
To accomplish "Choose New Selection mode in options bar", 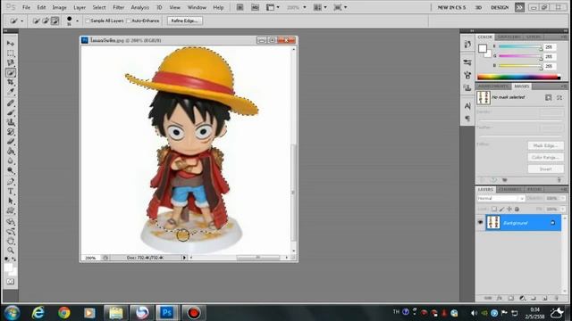I will click(36, 21).
